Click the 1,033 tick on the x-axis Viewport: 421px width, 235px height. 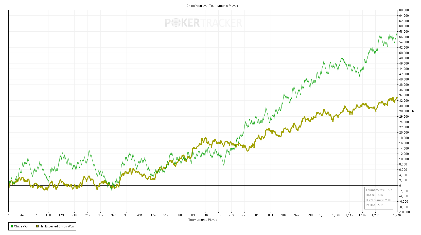[x=323, y=215]
